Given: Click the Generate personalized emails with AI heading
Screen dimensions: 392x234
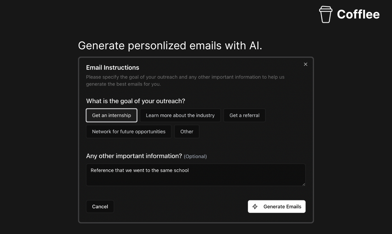Looking at the screenshot, I should 170,46.
